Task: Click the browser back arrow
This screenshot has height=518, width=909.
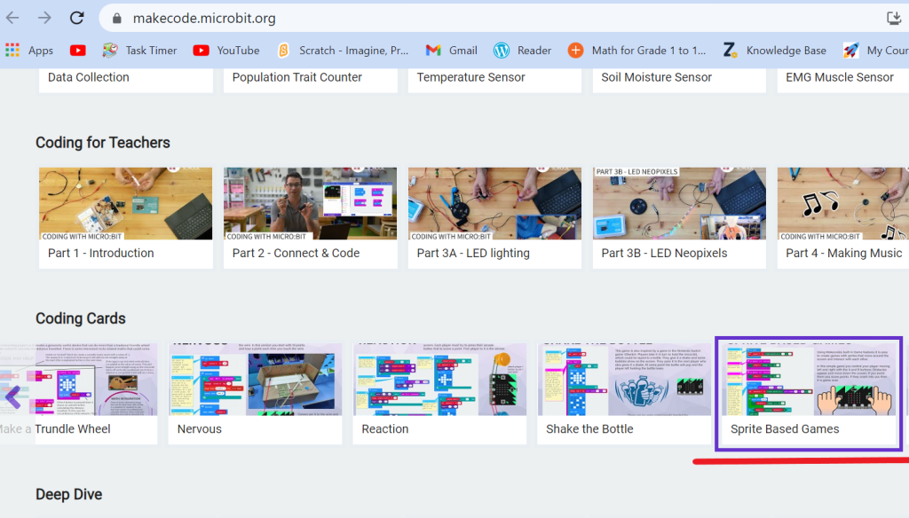Action: tap(13, 18)
